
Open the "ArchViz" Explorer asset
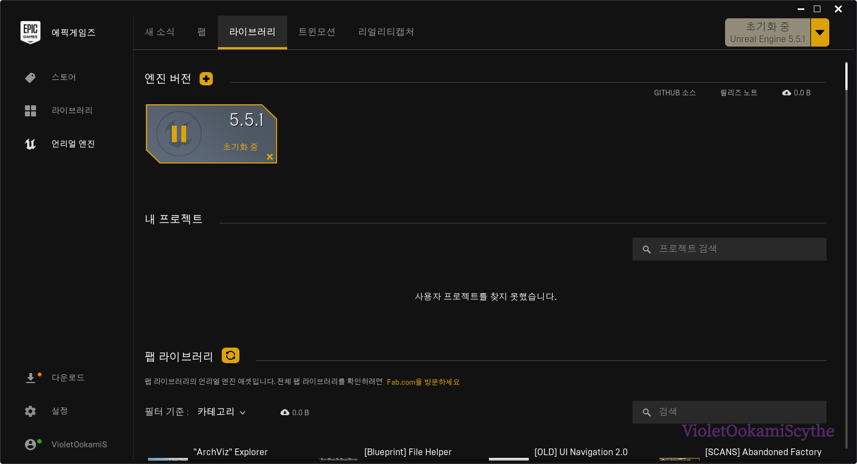(x=230, y=452)
